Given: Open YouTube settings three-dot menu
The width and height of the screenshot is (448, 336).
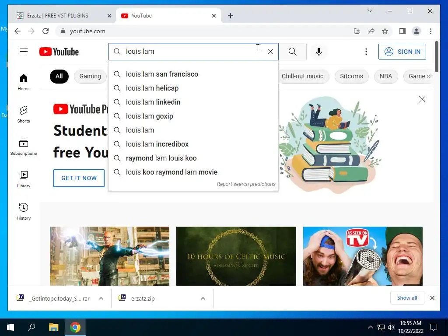Looking at the screenshot, I should [x=366, y=52].
